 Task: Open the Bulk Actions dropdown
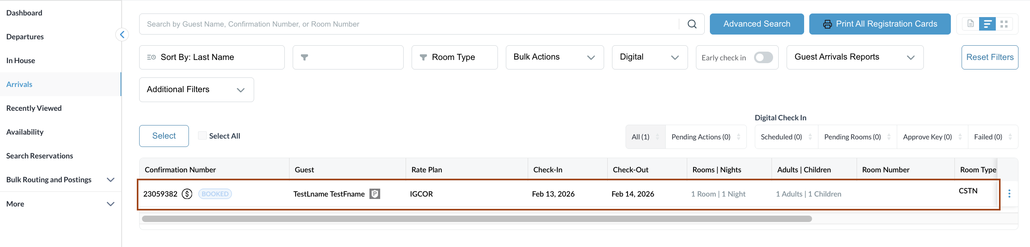554,57
